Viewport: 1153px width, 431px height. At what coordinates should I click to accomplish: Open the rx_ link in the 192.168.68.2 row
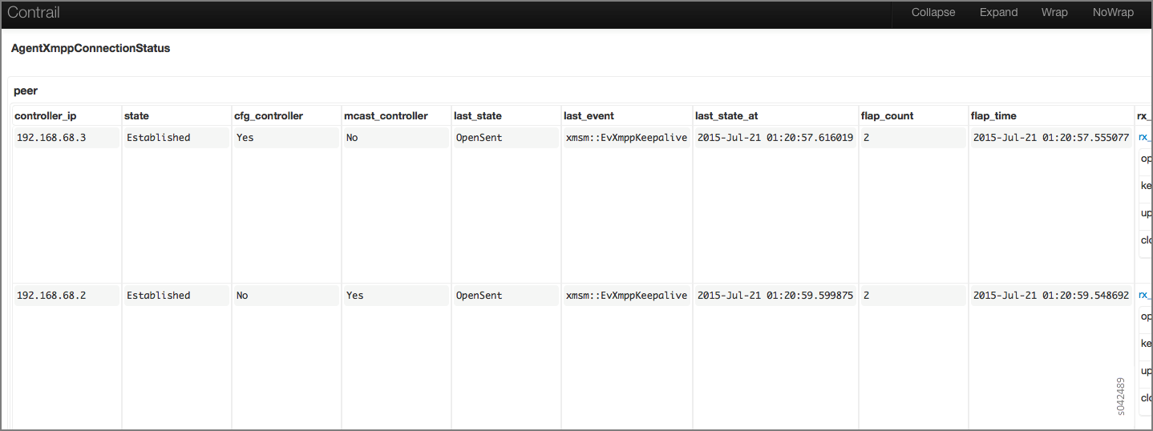pyautogui.click(x=1145, y=296)
